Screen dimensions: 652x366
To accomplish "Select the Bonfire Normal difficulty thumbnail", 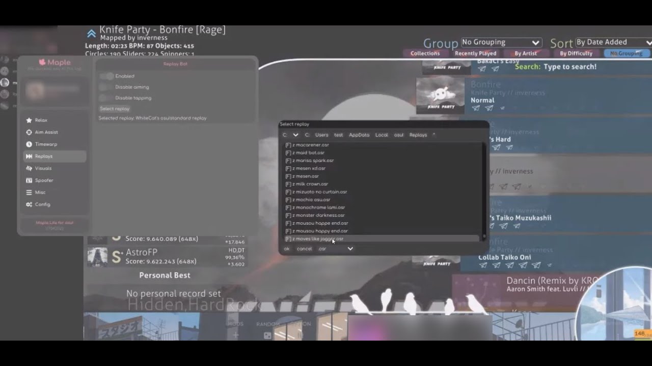I will [440, 96].
